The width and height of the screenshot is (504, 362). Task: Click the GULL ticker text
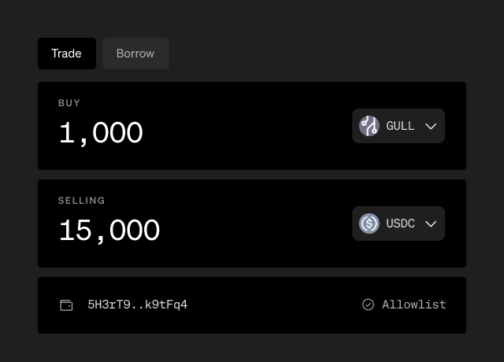click(400, 126)
